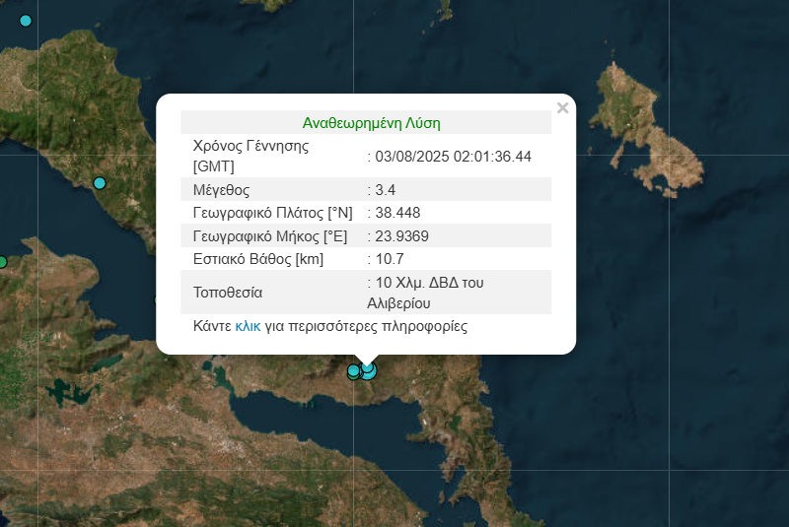Select the smaller cyan marker left of popup tip
This screenshot has height=527, width=789.
354,370
